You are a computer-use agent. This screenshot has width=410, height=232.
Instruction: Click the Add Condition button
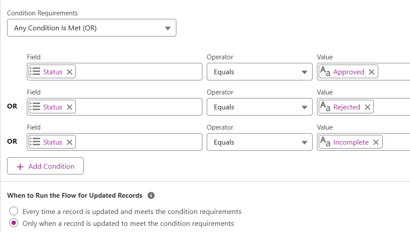tap(45, 166)
